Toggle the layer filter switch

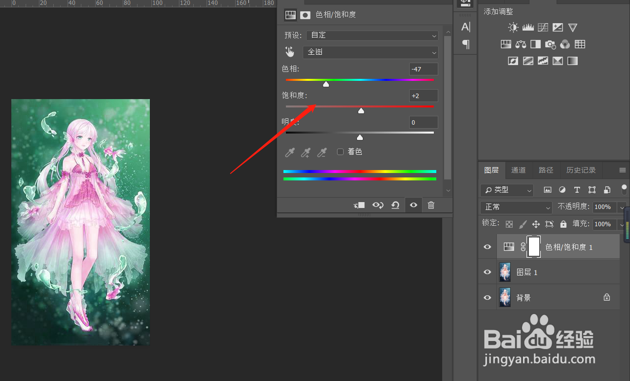tap(624, 189)
